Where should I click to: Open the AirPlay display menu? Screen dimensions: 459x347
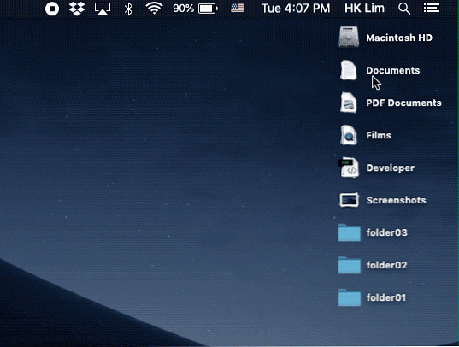[103, 9]
